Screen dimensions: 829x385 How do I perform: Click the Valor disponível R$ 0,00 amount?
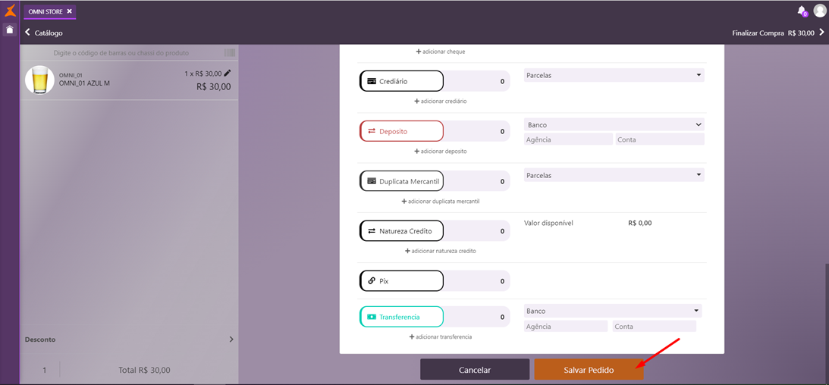(x=639, y=223)
